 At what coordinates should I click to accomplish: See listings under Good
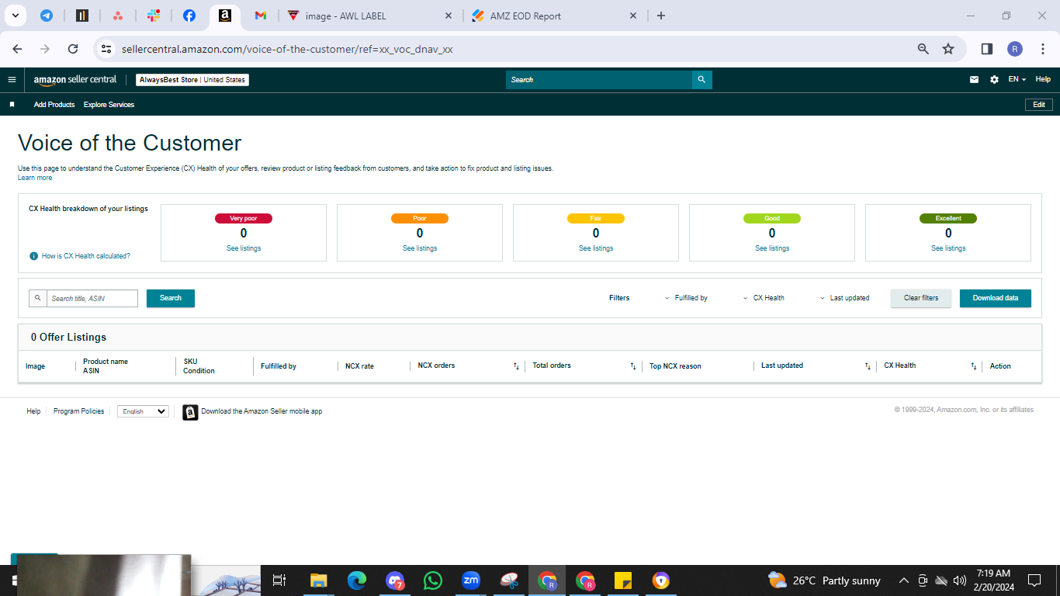(x=772, y=248)
